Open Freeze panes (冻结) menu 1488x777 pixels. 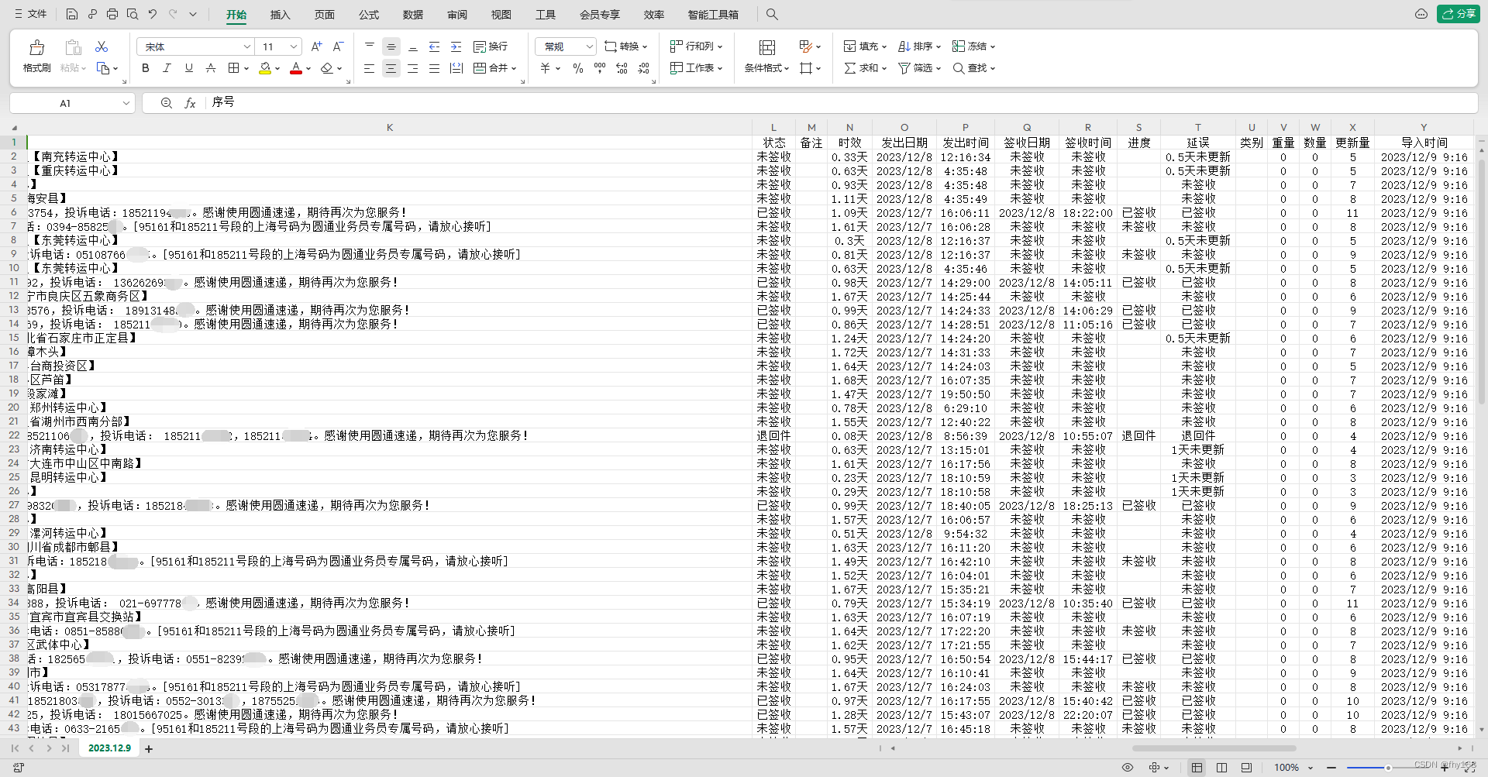tap(973, 46)
